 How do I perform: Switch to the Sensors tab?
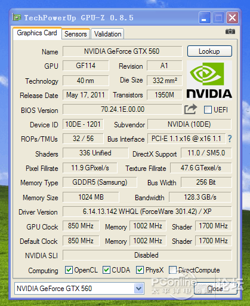coord(76,34)
